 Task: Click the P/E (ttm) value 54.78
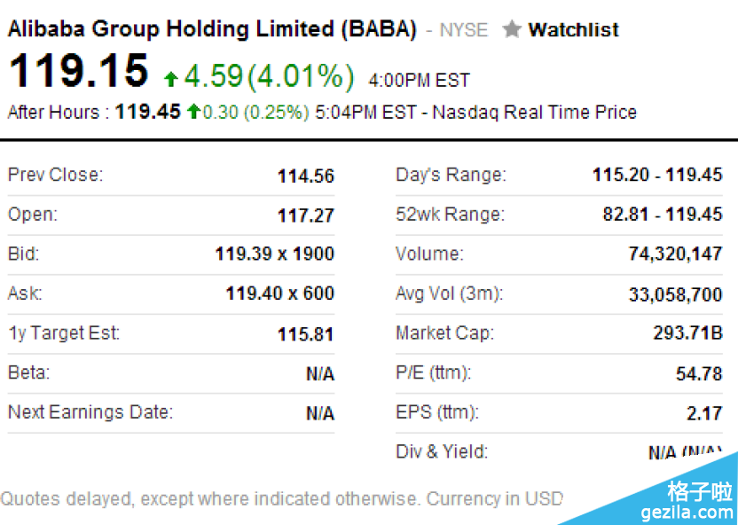point(699,373)
